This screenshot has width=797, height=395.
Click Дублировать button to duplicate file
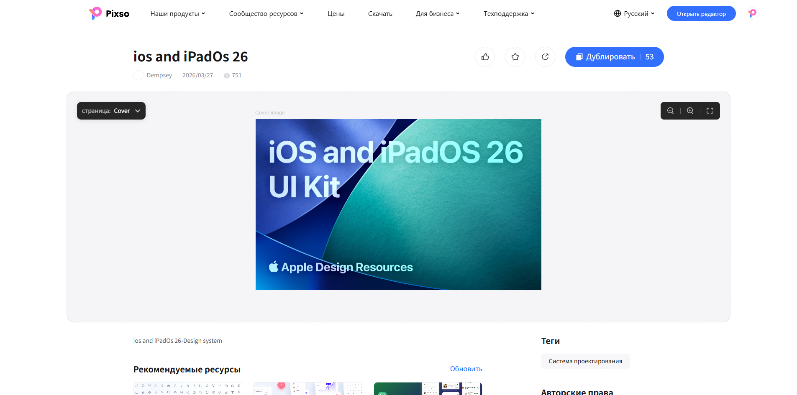click(x=615, y=57)
